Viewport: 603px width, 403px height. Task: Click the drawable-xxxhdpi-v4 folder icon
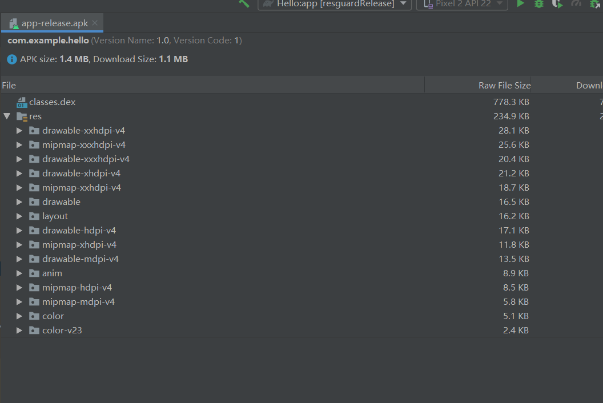[x=34, y=159]
